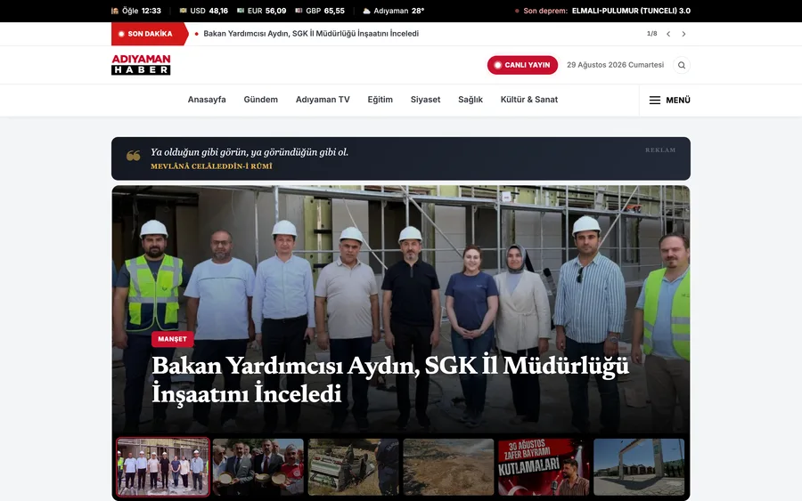Click the cloud weather icon
The image size is (802, 501).
pos(367,11)
